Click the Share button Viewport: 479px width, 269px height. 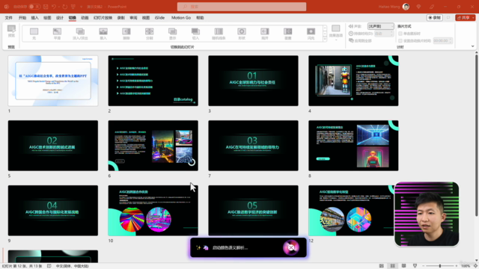[465, 18]
